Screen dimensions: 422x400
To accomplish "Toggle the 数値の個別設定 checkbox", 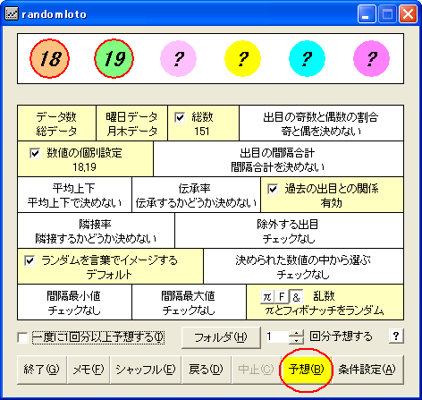I will coord(35,153).
